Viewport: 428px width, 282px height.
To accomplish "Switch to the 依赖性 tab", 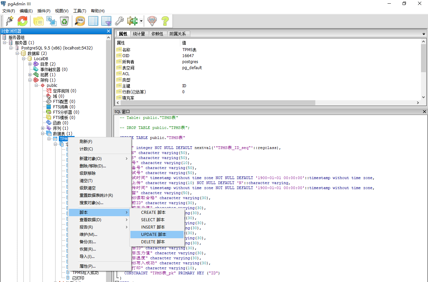I will point(157,34).
